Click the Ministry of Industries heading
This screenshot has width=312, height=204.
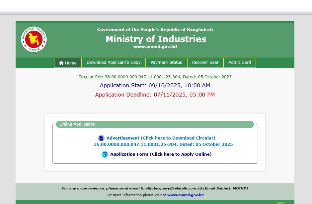(x=156, y=39)
